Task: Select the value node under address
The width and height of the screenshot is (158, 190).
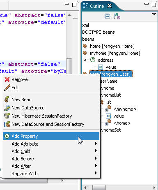Action: click(111, 67)
